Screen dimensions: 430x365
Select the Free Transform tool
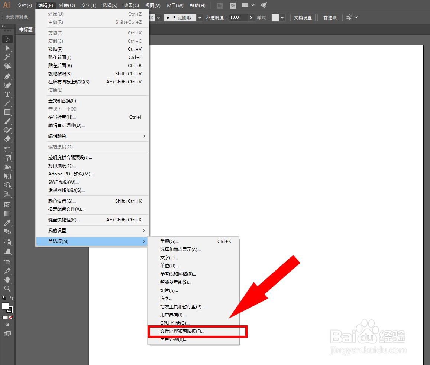pos(7,176)
